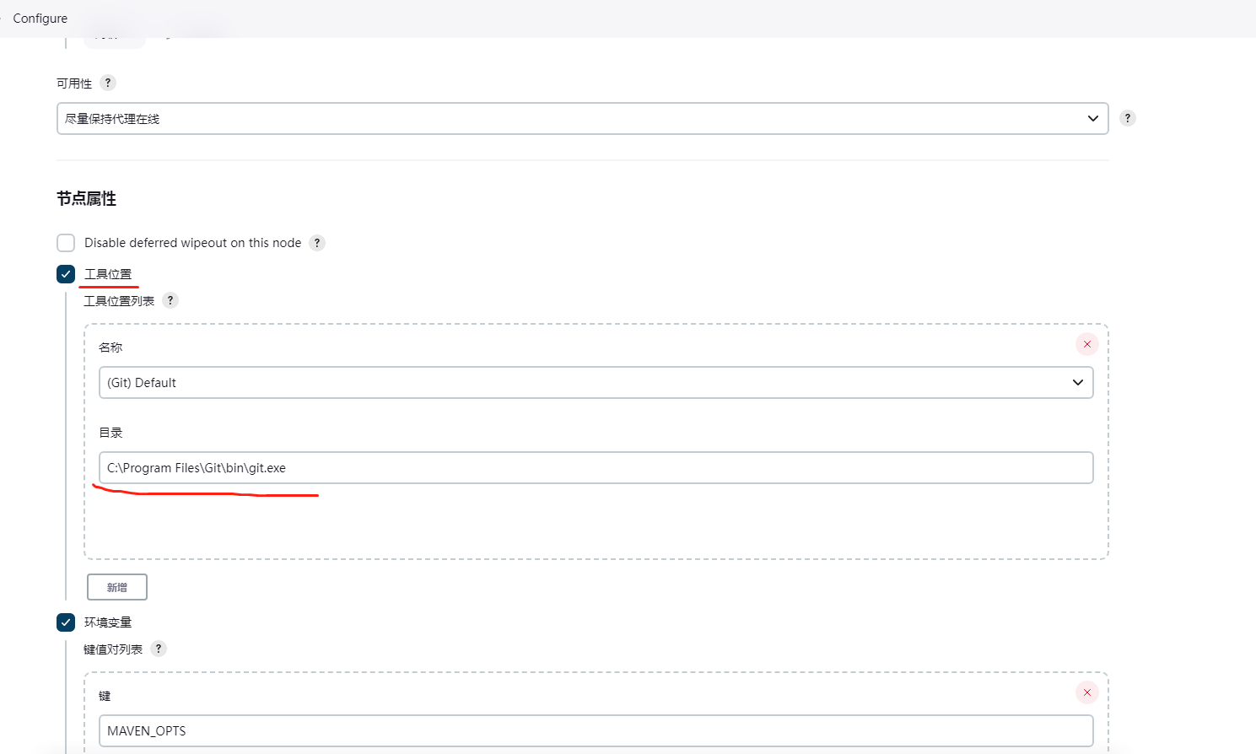Viewport: 1256px width, 754px height.
Task: Click the 新增 button under tool locations
Action: 117,587
